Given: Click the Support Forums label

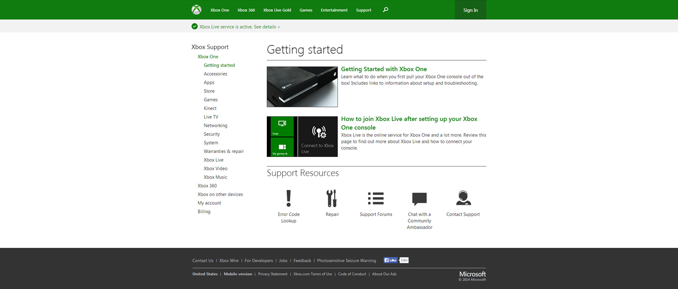Looking at the screenshot, I should click(376, 214).
